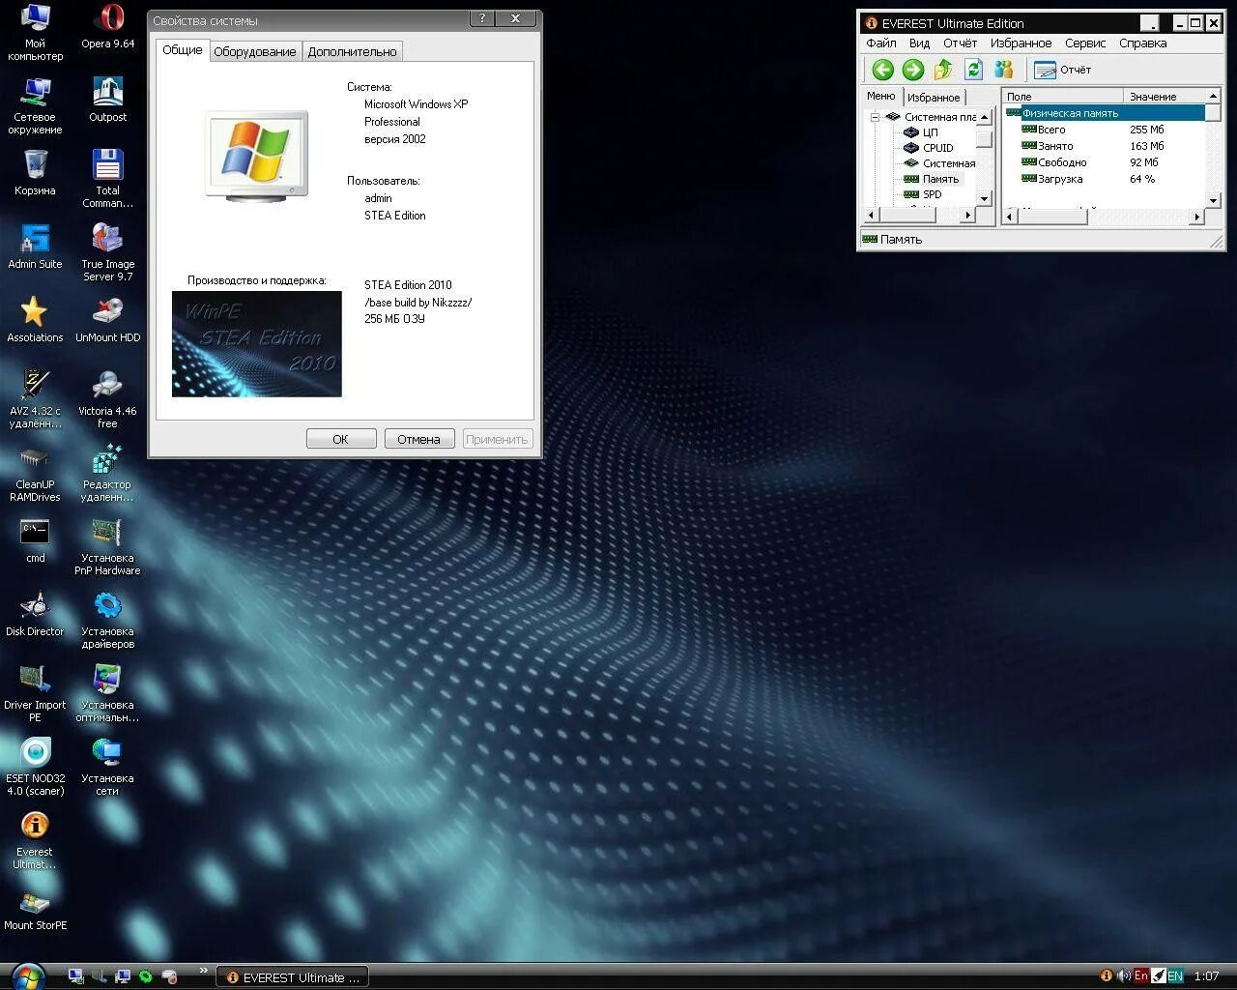1237x990 pixels.
Task: Open the Вид menu in EVEREST
Action: tap(919, 44)
